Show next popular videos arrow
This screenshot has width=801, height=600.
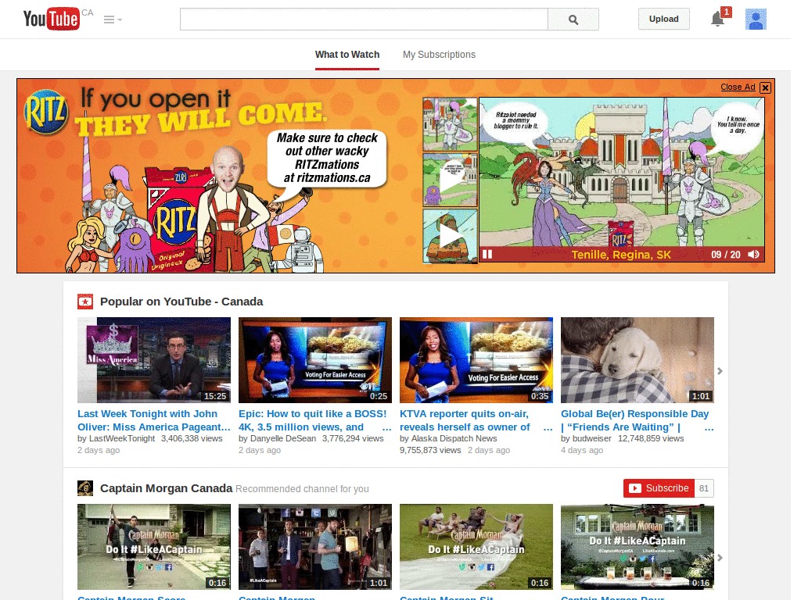coord(720,371)
